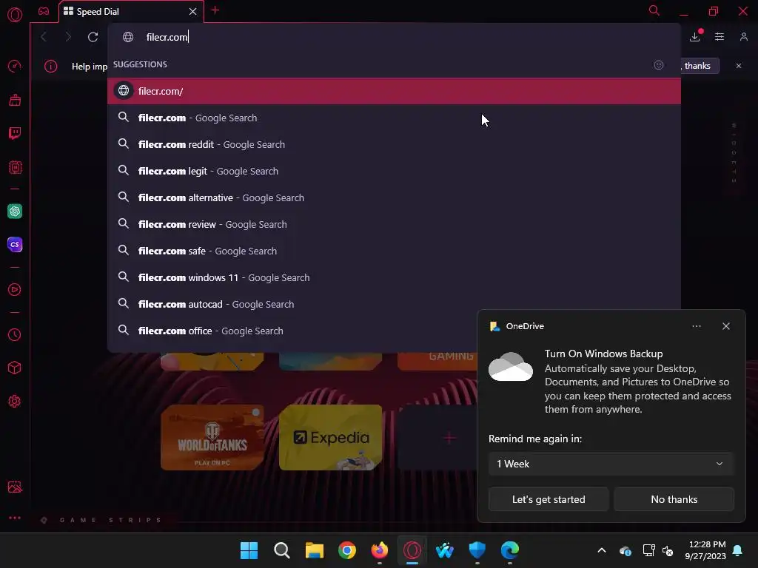Close the OneDrive notification

click(726, 326)
